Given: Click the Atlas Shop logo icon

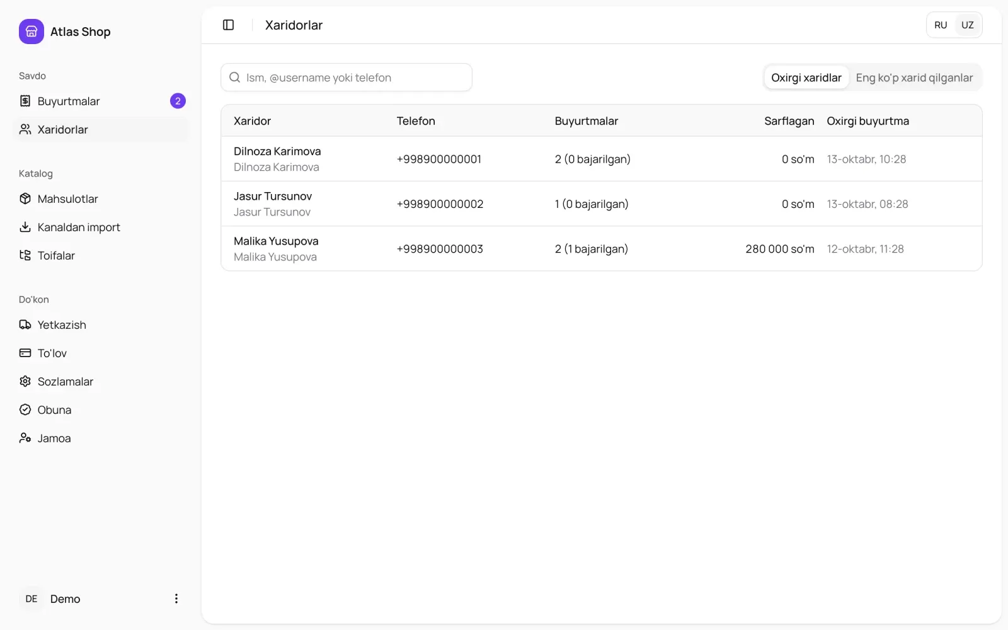Looking at the screenshot, I should tap(31, 31).
